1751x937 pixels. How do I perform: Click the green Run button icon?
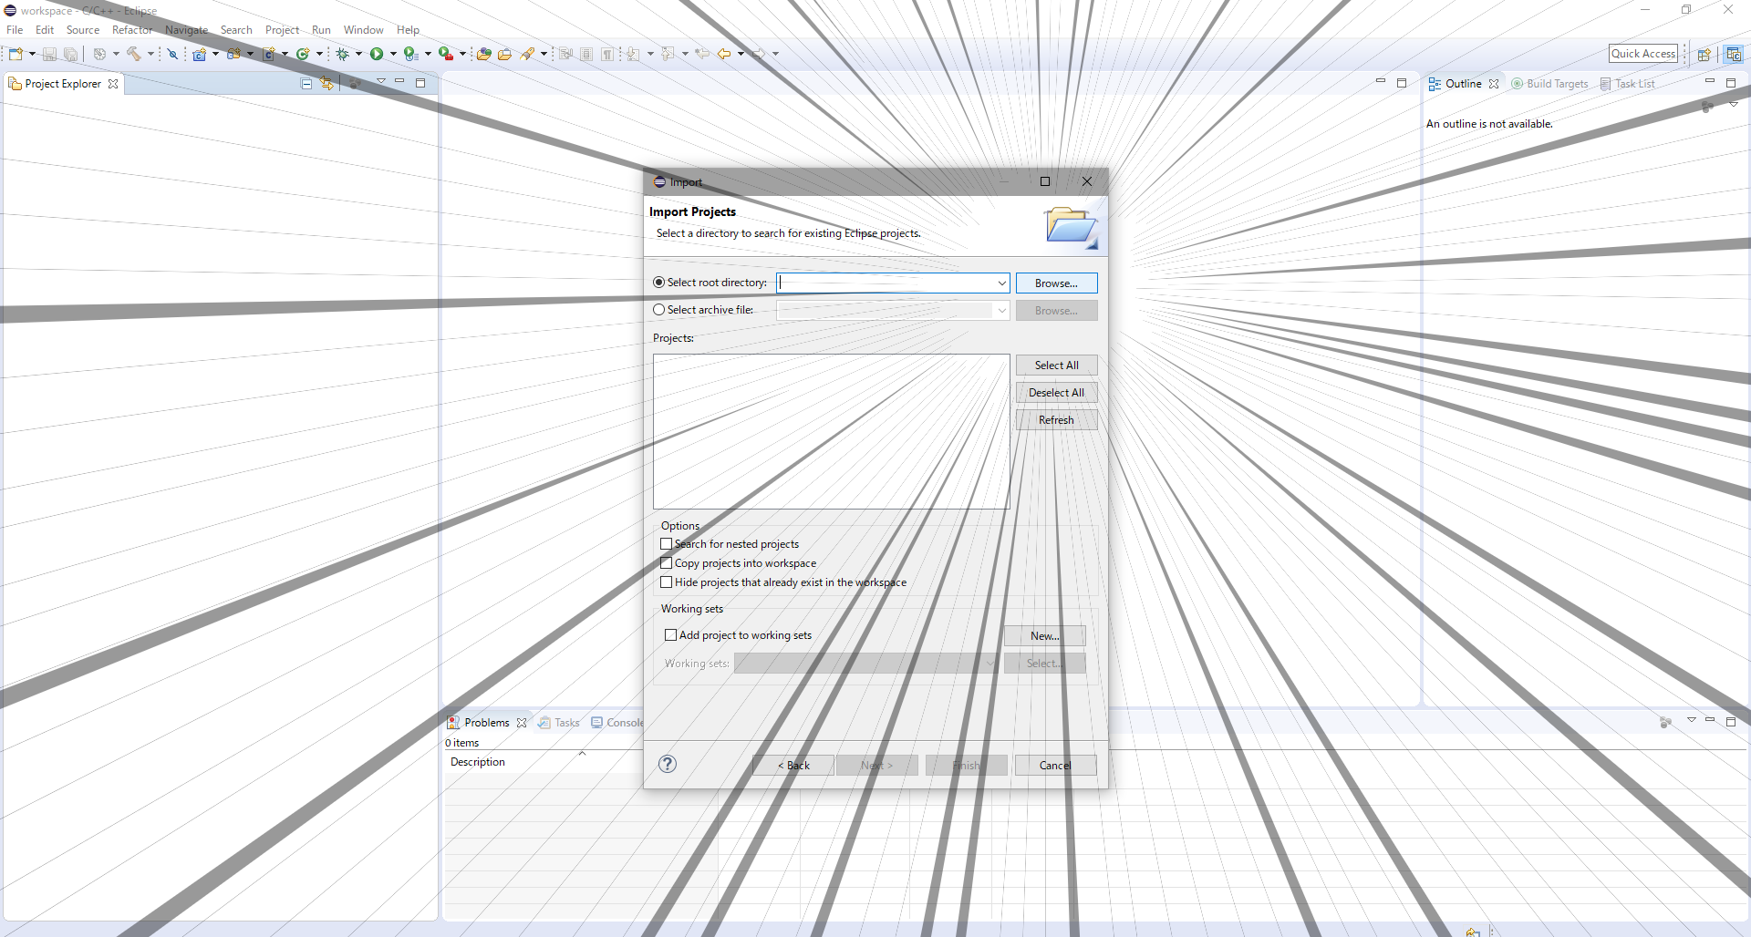376,54
